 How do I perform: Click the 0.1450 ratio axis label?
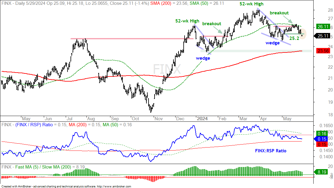tap(326, 151)
